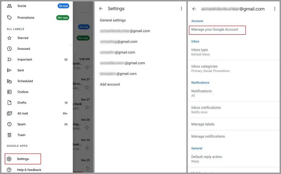Image resolution: width=281 pixels, height=174 pixels.
Task: Tap the Trash bin icon
Action: coord(9,135)
